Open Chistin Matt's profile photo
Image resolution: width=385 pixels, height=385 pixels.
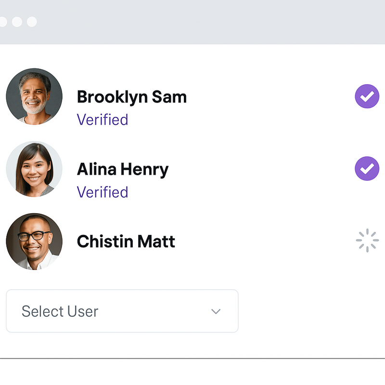point(34,242)
